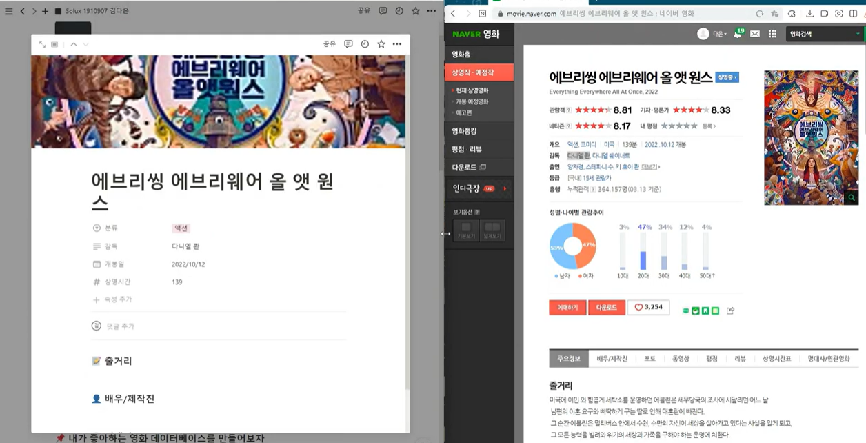
Task: Go back in Notion page history
Action: click(x=22, y=11)
